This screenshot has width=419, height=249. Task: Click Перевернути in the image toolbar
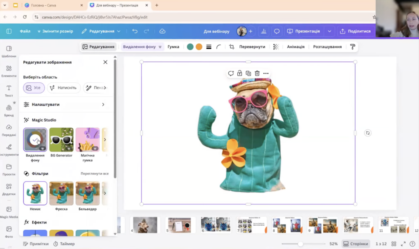point(252,47)
